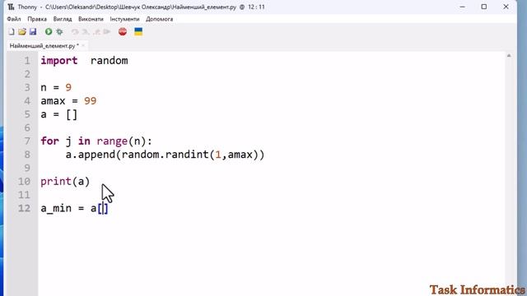Click the Resume debug icon
The height and width of the screenshot is (296, 527).
click(107, 32)
